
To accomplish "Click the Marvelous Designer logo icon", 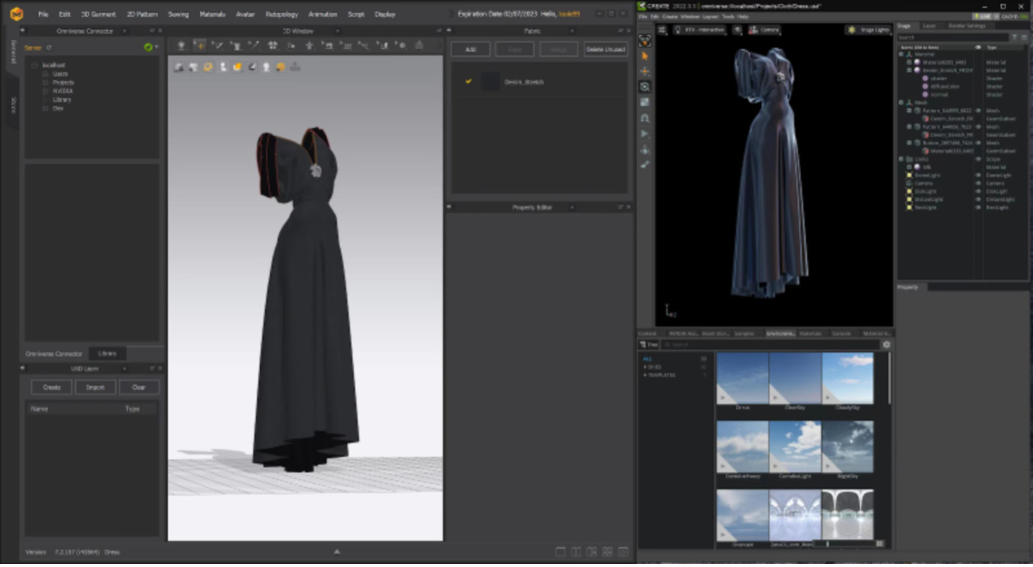I will coord(16,14).
